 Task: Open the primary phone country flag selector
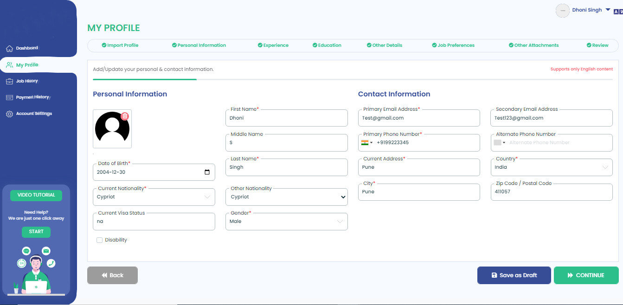pyautogui.click(x=367, y=143)
